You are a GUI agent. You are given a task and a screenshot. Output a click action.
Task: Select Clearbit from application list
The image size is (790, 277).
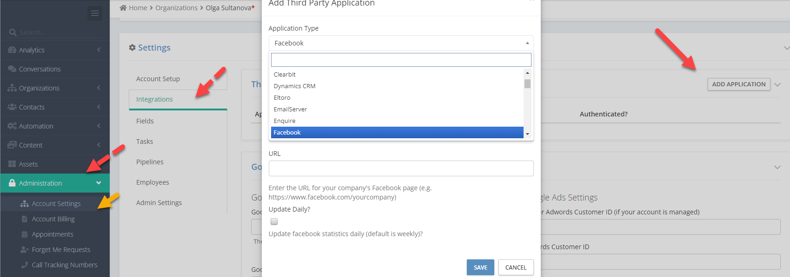[x=397, y=74]
